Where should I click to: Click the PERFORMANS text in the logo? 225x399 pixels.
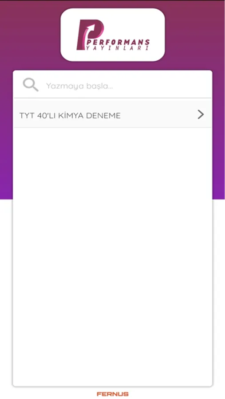click(x=118, y=42)
